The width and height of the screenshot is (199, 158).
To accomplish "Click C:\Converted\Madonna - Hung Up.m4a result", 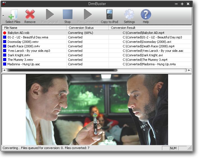I will pyautogui.click(x=149, y=64).
